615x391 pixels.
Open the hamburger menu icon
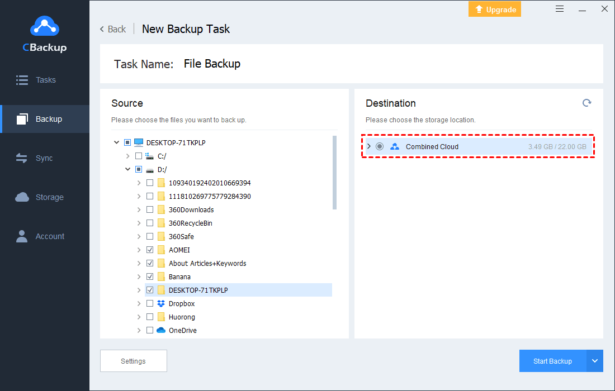(560, 9)
